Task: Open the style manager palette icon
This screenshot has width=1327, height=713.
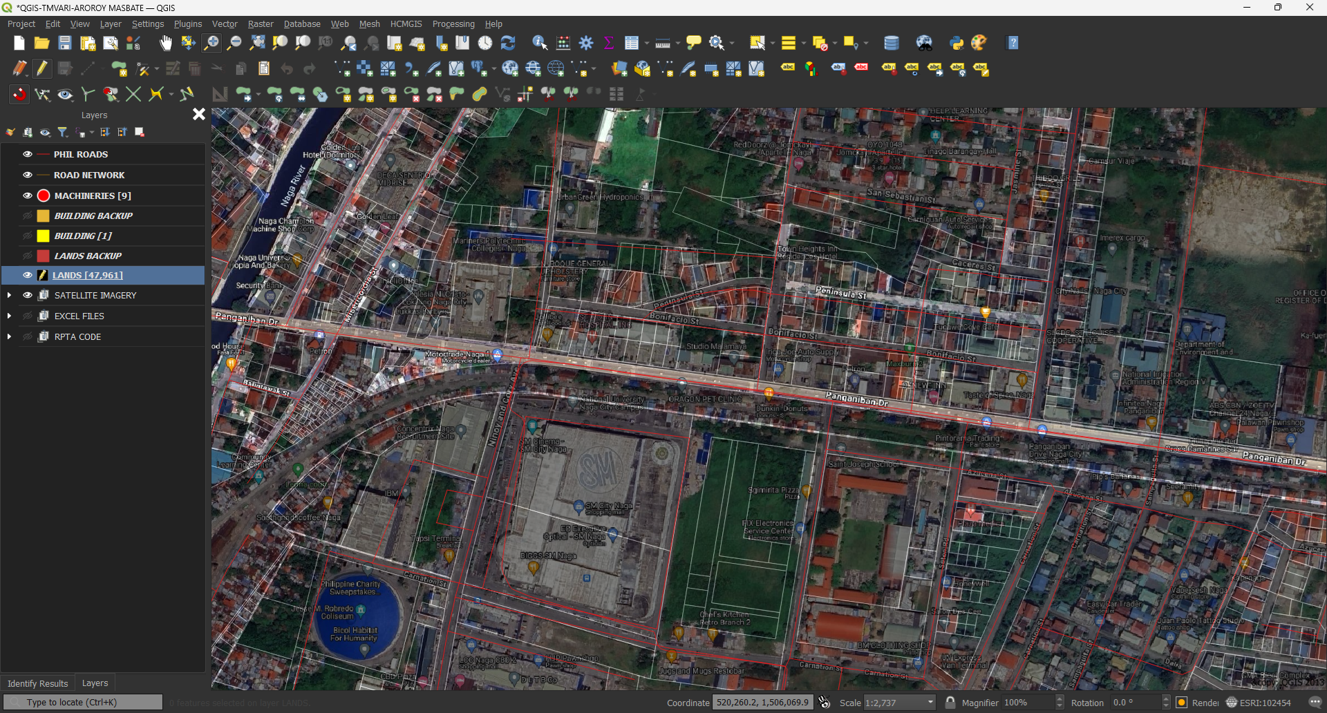Action: point(979,43)
